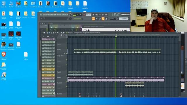Screen dimensions: 187x105
Task: Click the automation clip picker tab icon
Action: [53, 36]
